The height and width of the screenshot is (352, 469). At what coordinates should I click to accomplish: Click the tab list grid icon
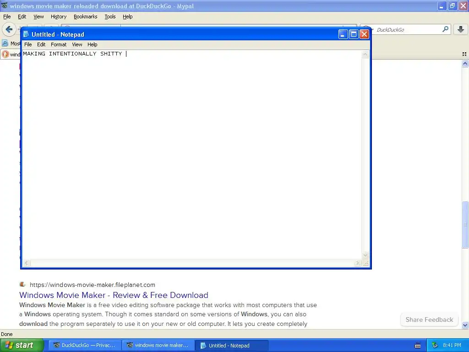coord(464,54)
